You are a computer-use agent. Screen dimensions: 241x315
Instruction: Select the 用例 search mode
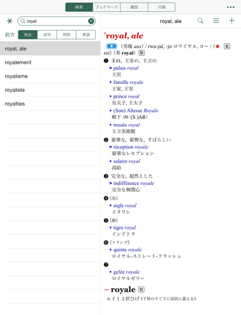click(66, 35)
